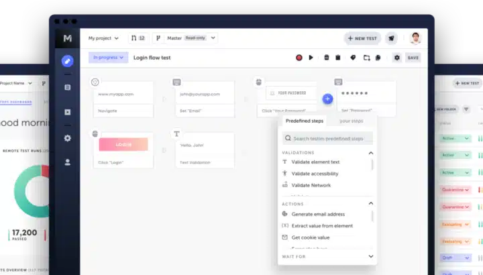Open the My project dropdown
This screenshot has width=483, height=275.
coord(103,38)
